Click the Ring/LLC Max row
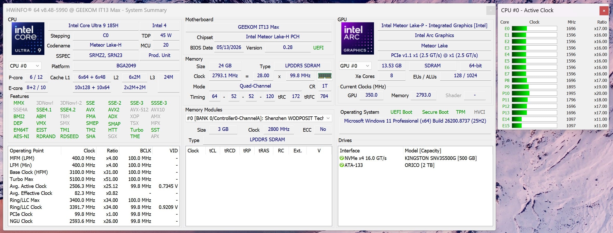Viewport: 613px width, 233px height. [x=94, y=200]
